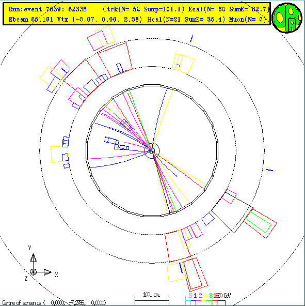Select the blue 1 GeV legend label
305x306 pixels.
pyautogui.click(x=195, y=296)
